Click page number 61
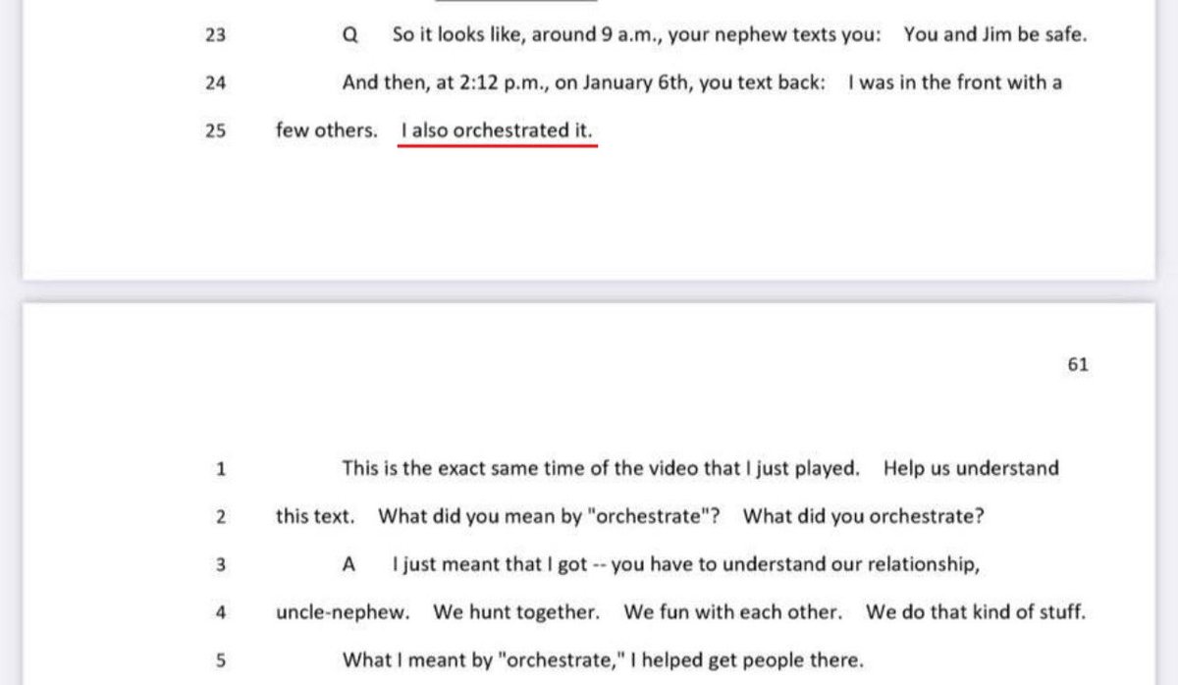This screenshot has width=1178, height=685. coord(1078,364)
